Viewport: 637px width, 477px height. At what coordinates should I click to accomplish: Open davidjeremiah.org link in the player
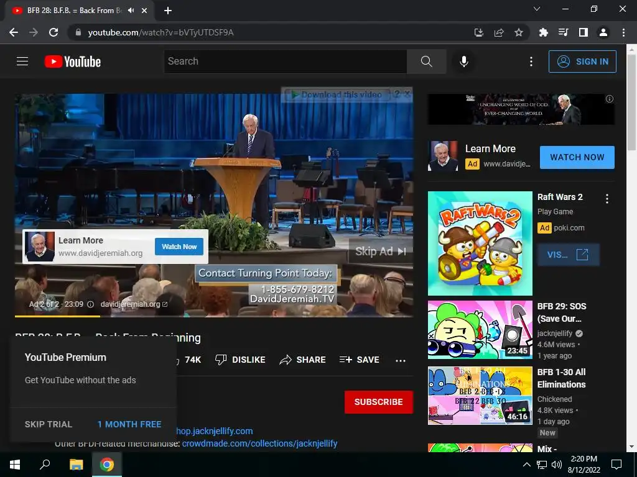point(134,304)
